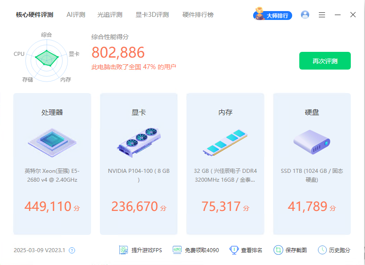Open the 显卡3D评测 tab

coord(152,15)
